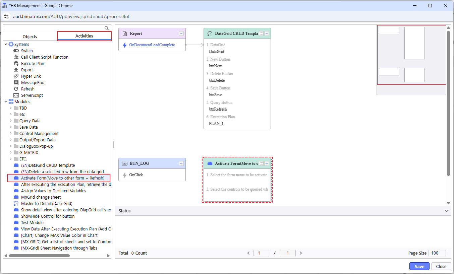The image size is (454, 274).
Task: Open the Report node dropdown arrow
Action: pos(181,33)
